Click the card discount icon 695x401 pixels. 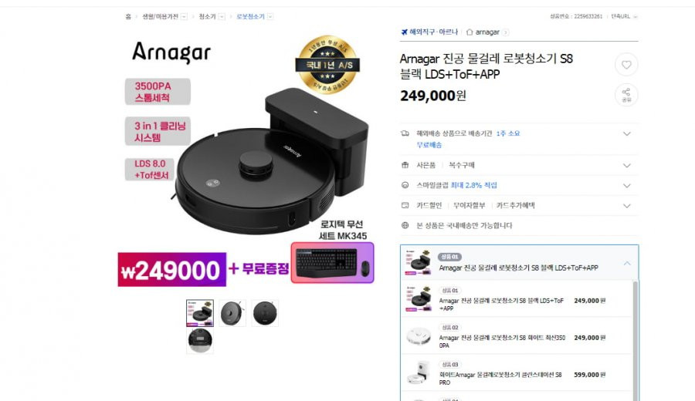click(x=405, y=205)
